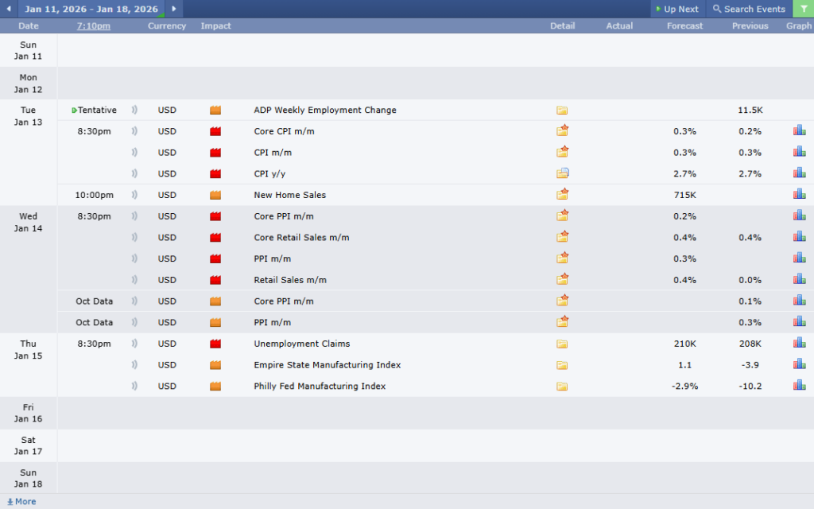This screenshot has height=509, width=814.
Task: Open graph for CPI y/y
Action: 799,173
